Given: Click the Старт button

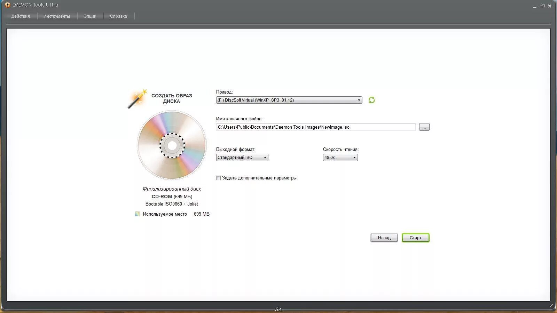Looking at the screenshot, I should pyautogui.click(x=415, y=238).
